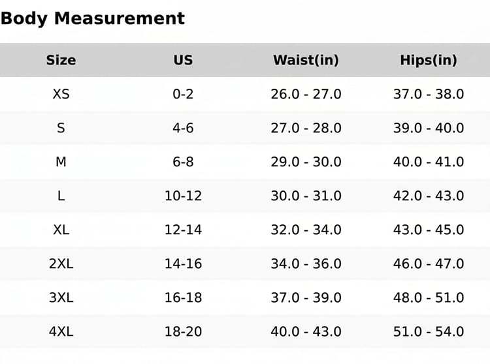
Task: Click hips value 46.0 - 47.0
Action: pos(429,264)
